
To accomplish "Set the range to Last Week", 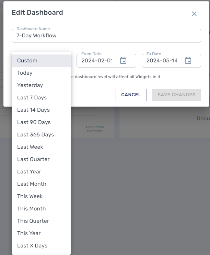I will [30, 147].
